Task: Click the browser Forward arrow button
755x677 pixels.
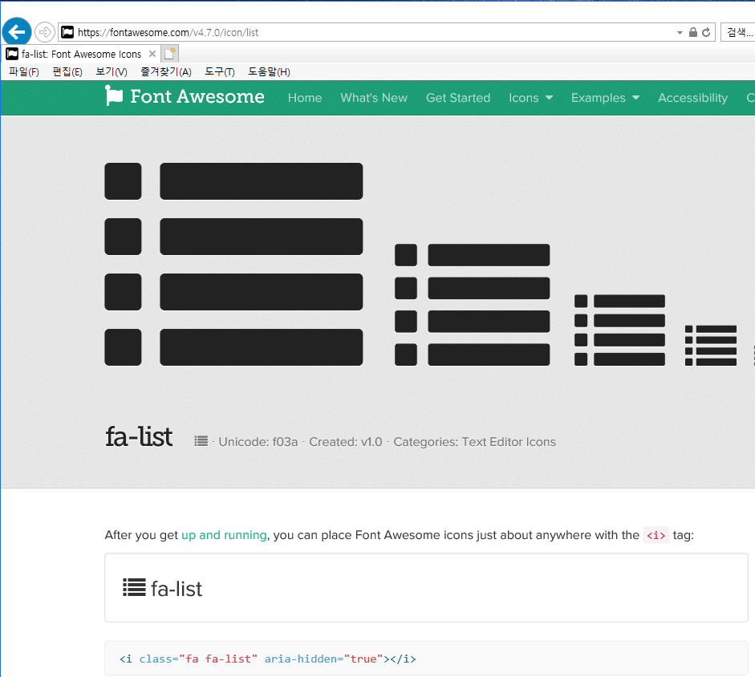Action: [x=45, y=32]
